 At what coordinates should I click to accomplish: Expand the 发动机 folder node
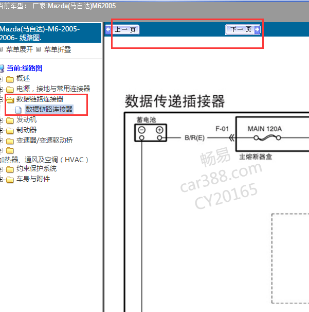1,120
